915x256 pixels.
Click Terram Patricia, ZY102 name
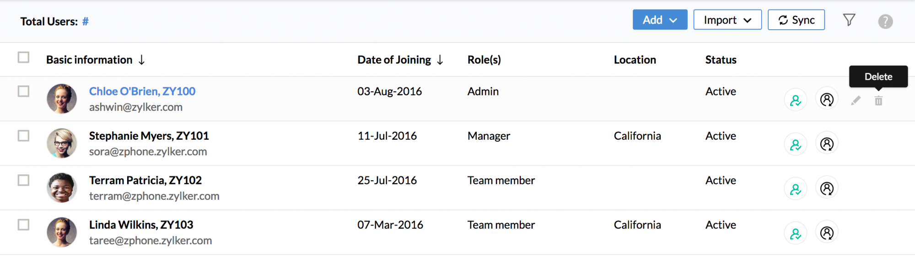click(145, 180)
